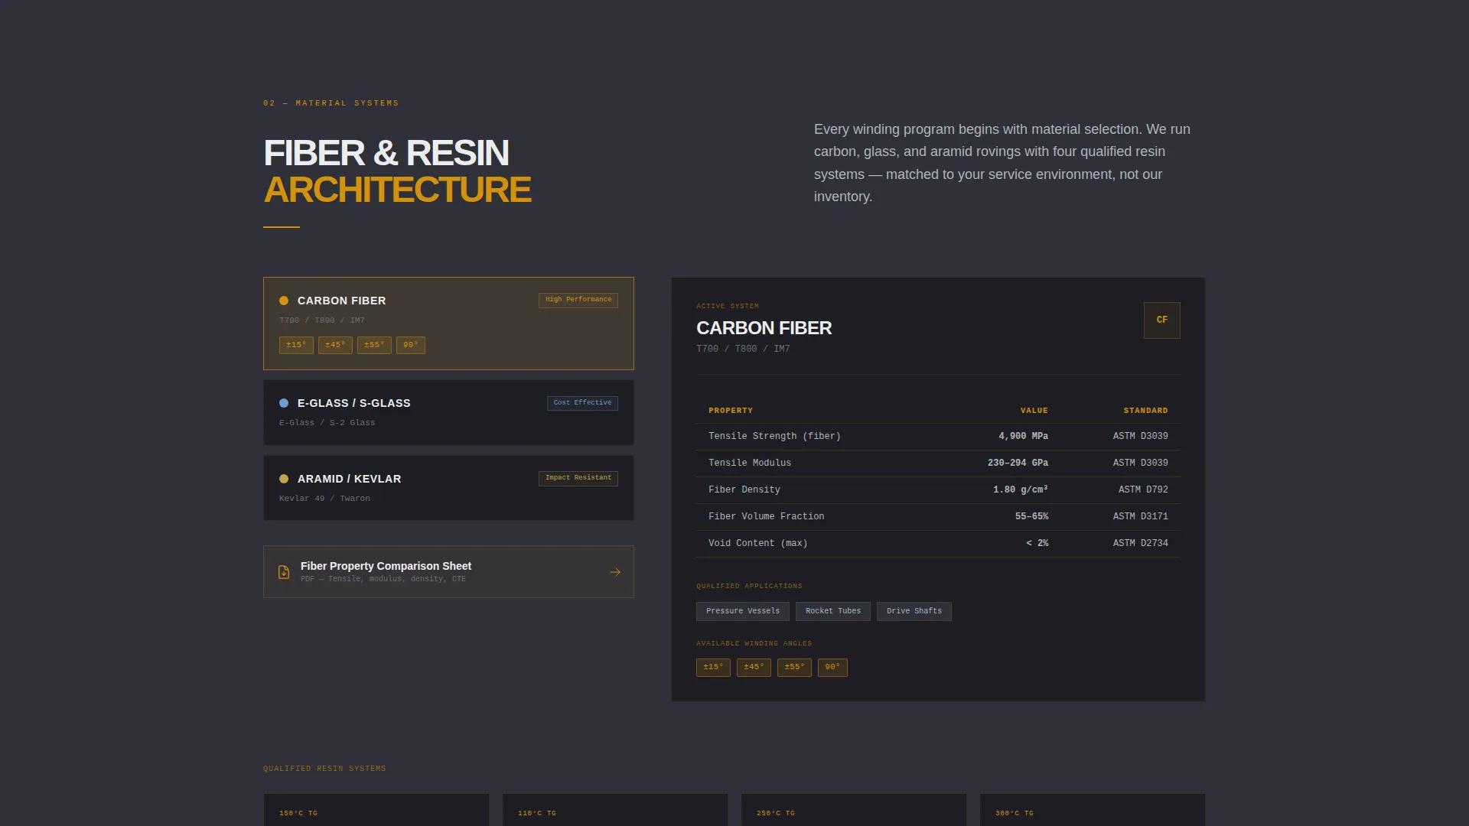Click 90° chip in Carbon Fiber card
Image resolution: width=1469 pixels, height=826 pixels.
[x=411, y=345]
